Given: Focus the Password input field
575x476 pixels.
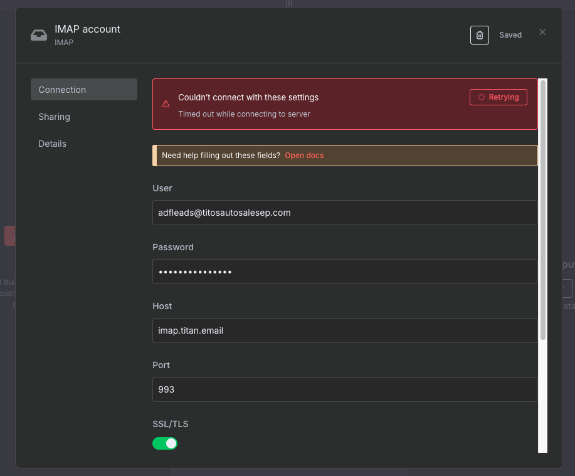Looking at the screenshot, I should tap(345, 272).
